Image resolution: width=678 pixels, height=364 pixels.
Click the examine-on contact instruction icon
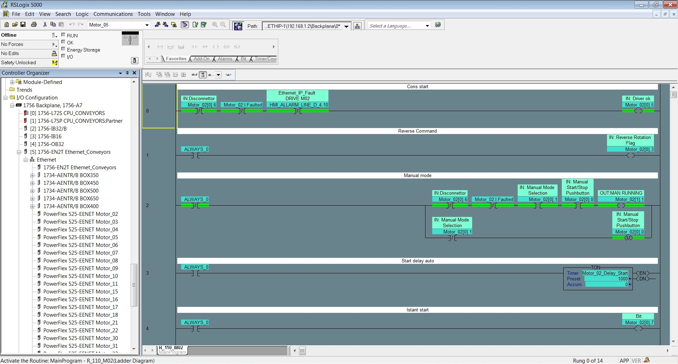pyautogui.click(x=194, y=47)
